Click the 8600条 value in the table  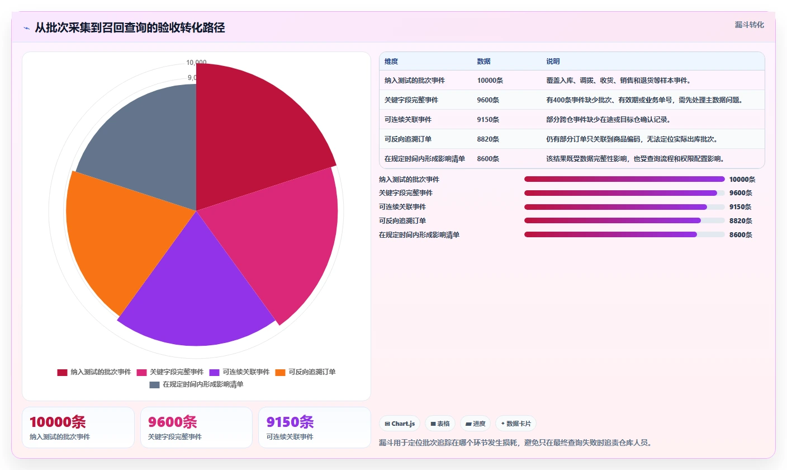click(488, 158)
